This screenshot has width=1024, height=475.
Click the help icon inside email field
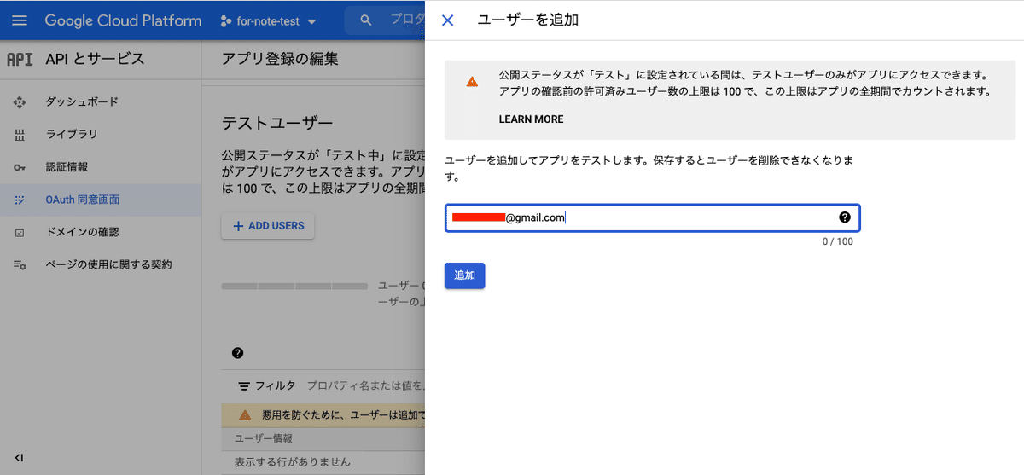coord(845,217)
